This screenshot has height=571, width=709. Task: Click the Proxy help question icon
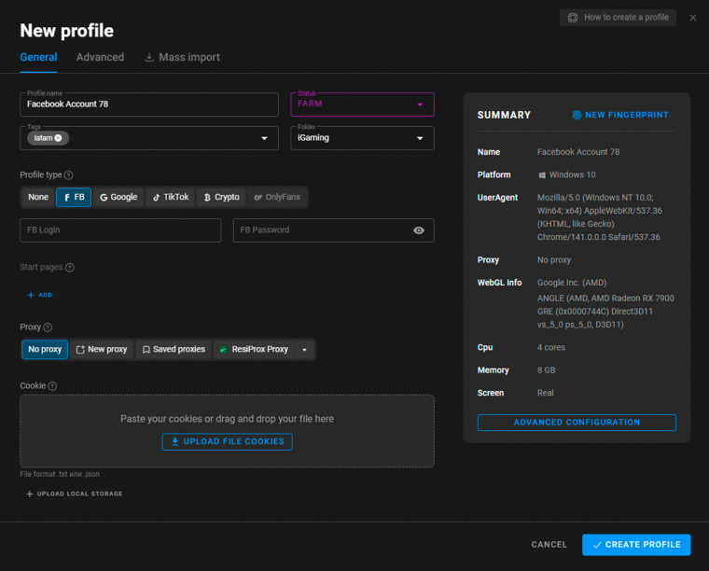point(48,327)
